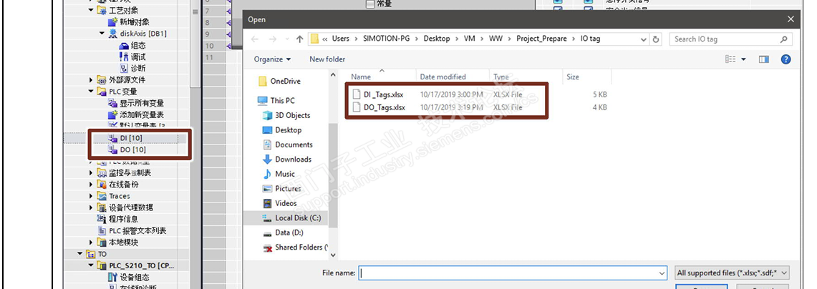Viewport: 817px width, 289px height.
Task: Refresh the IO tag folder
Action: (656, 39)
